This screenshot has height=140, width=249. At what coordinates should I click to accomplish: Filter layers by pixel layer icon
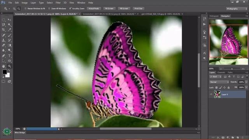(225, 77)
